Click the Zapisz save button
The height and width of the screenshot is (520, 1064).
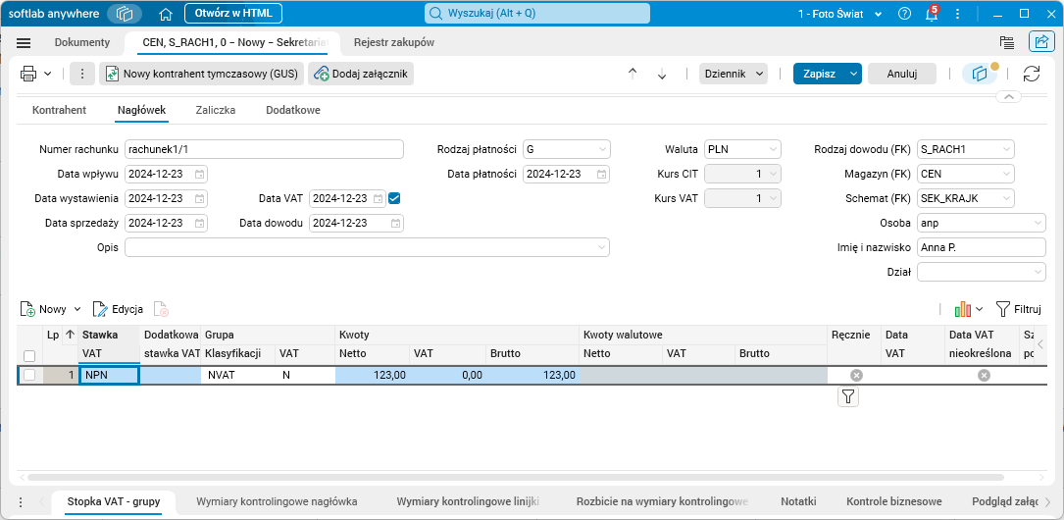tap(819, 74)
